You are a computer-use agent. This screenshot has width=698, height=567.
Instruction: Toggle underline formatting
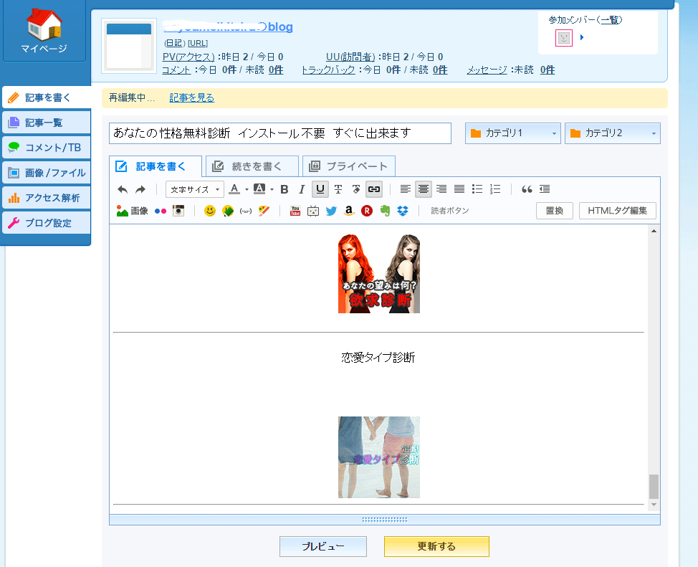tap(320, 189)
